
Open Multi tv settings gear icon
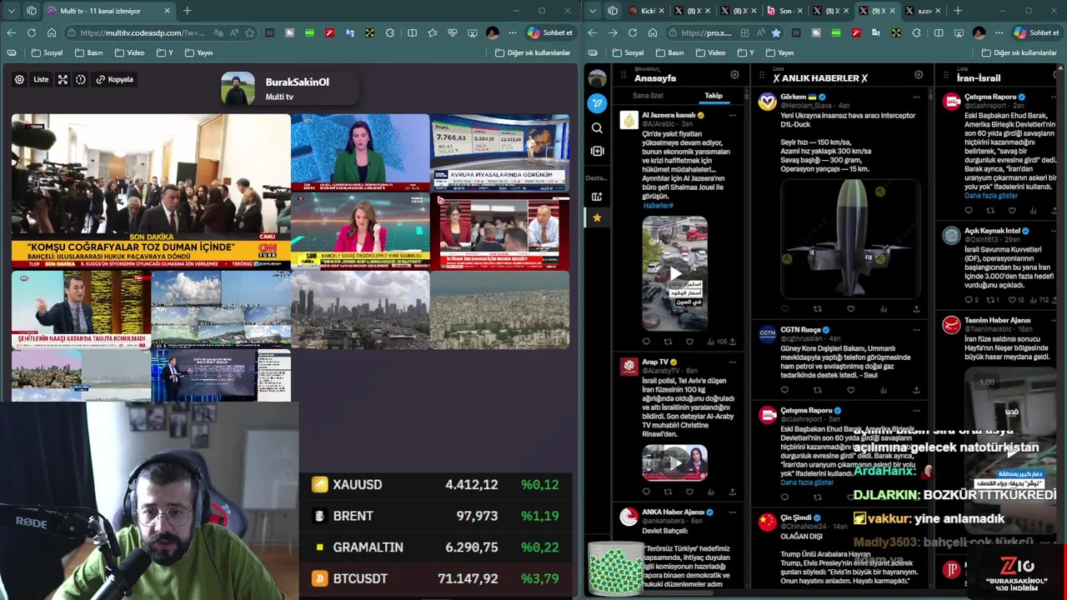(x=19, y=79)
